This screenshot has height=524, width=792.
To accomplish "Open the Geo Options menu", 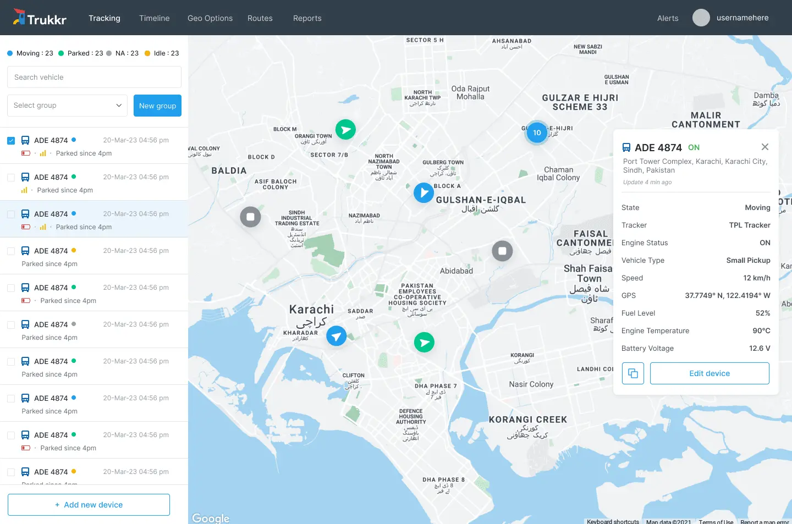I will pos(210,18).
